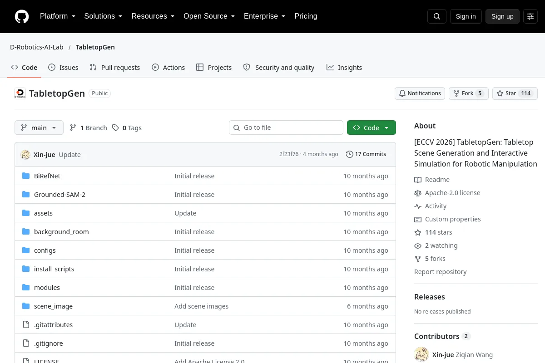
Task: Click the background_room folder icon
Action: [x=26, y=232]
